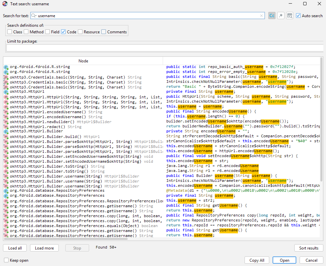This screenshot has height=266, width=326.
Task: Tick the Keep open checkbox
Action: pyautogui.click(x=6, y=260)
